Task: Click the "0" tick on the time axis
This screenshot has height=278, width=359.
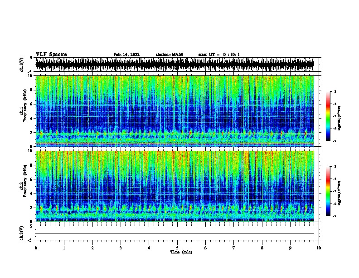Action: coord(36,248)
